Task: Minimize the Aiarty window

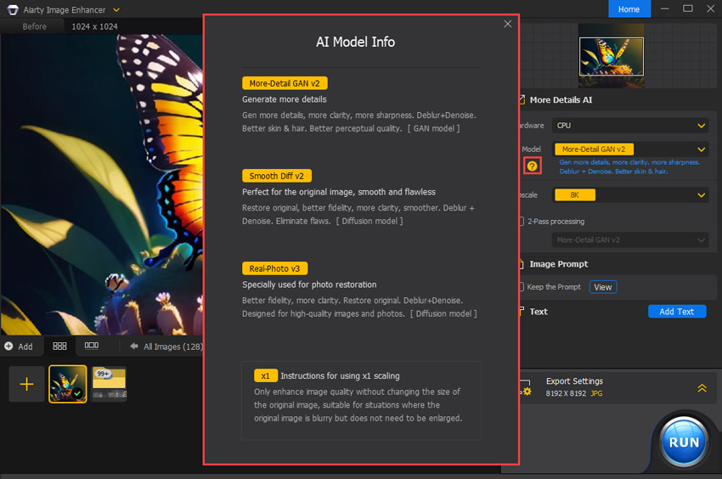Action: pos(664,8)
